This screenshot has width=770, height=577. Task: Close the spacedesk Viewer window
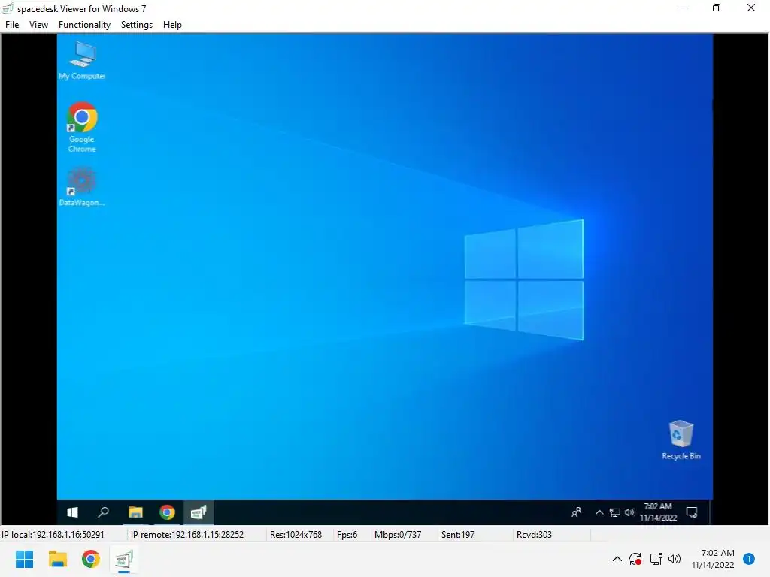[x=751, y=8]
